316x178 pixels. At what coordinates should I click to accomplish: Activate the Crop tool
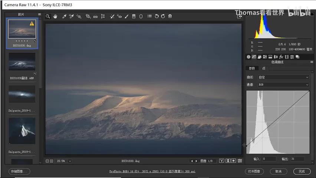pos(88,16)
